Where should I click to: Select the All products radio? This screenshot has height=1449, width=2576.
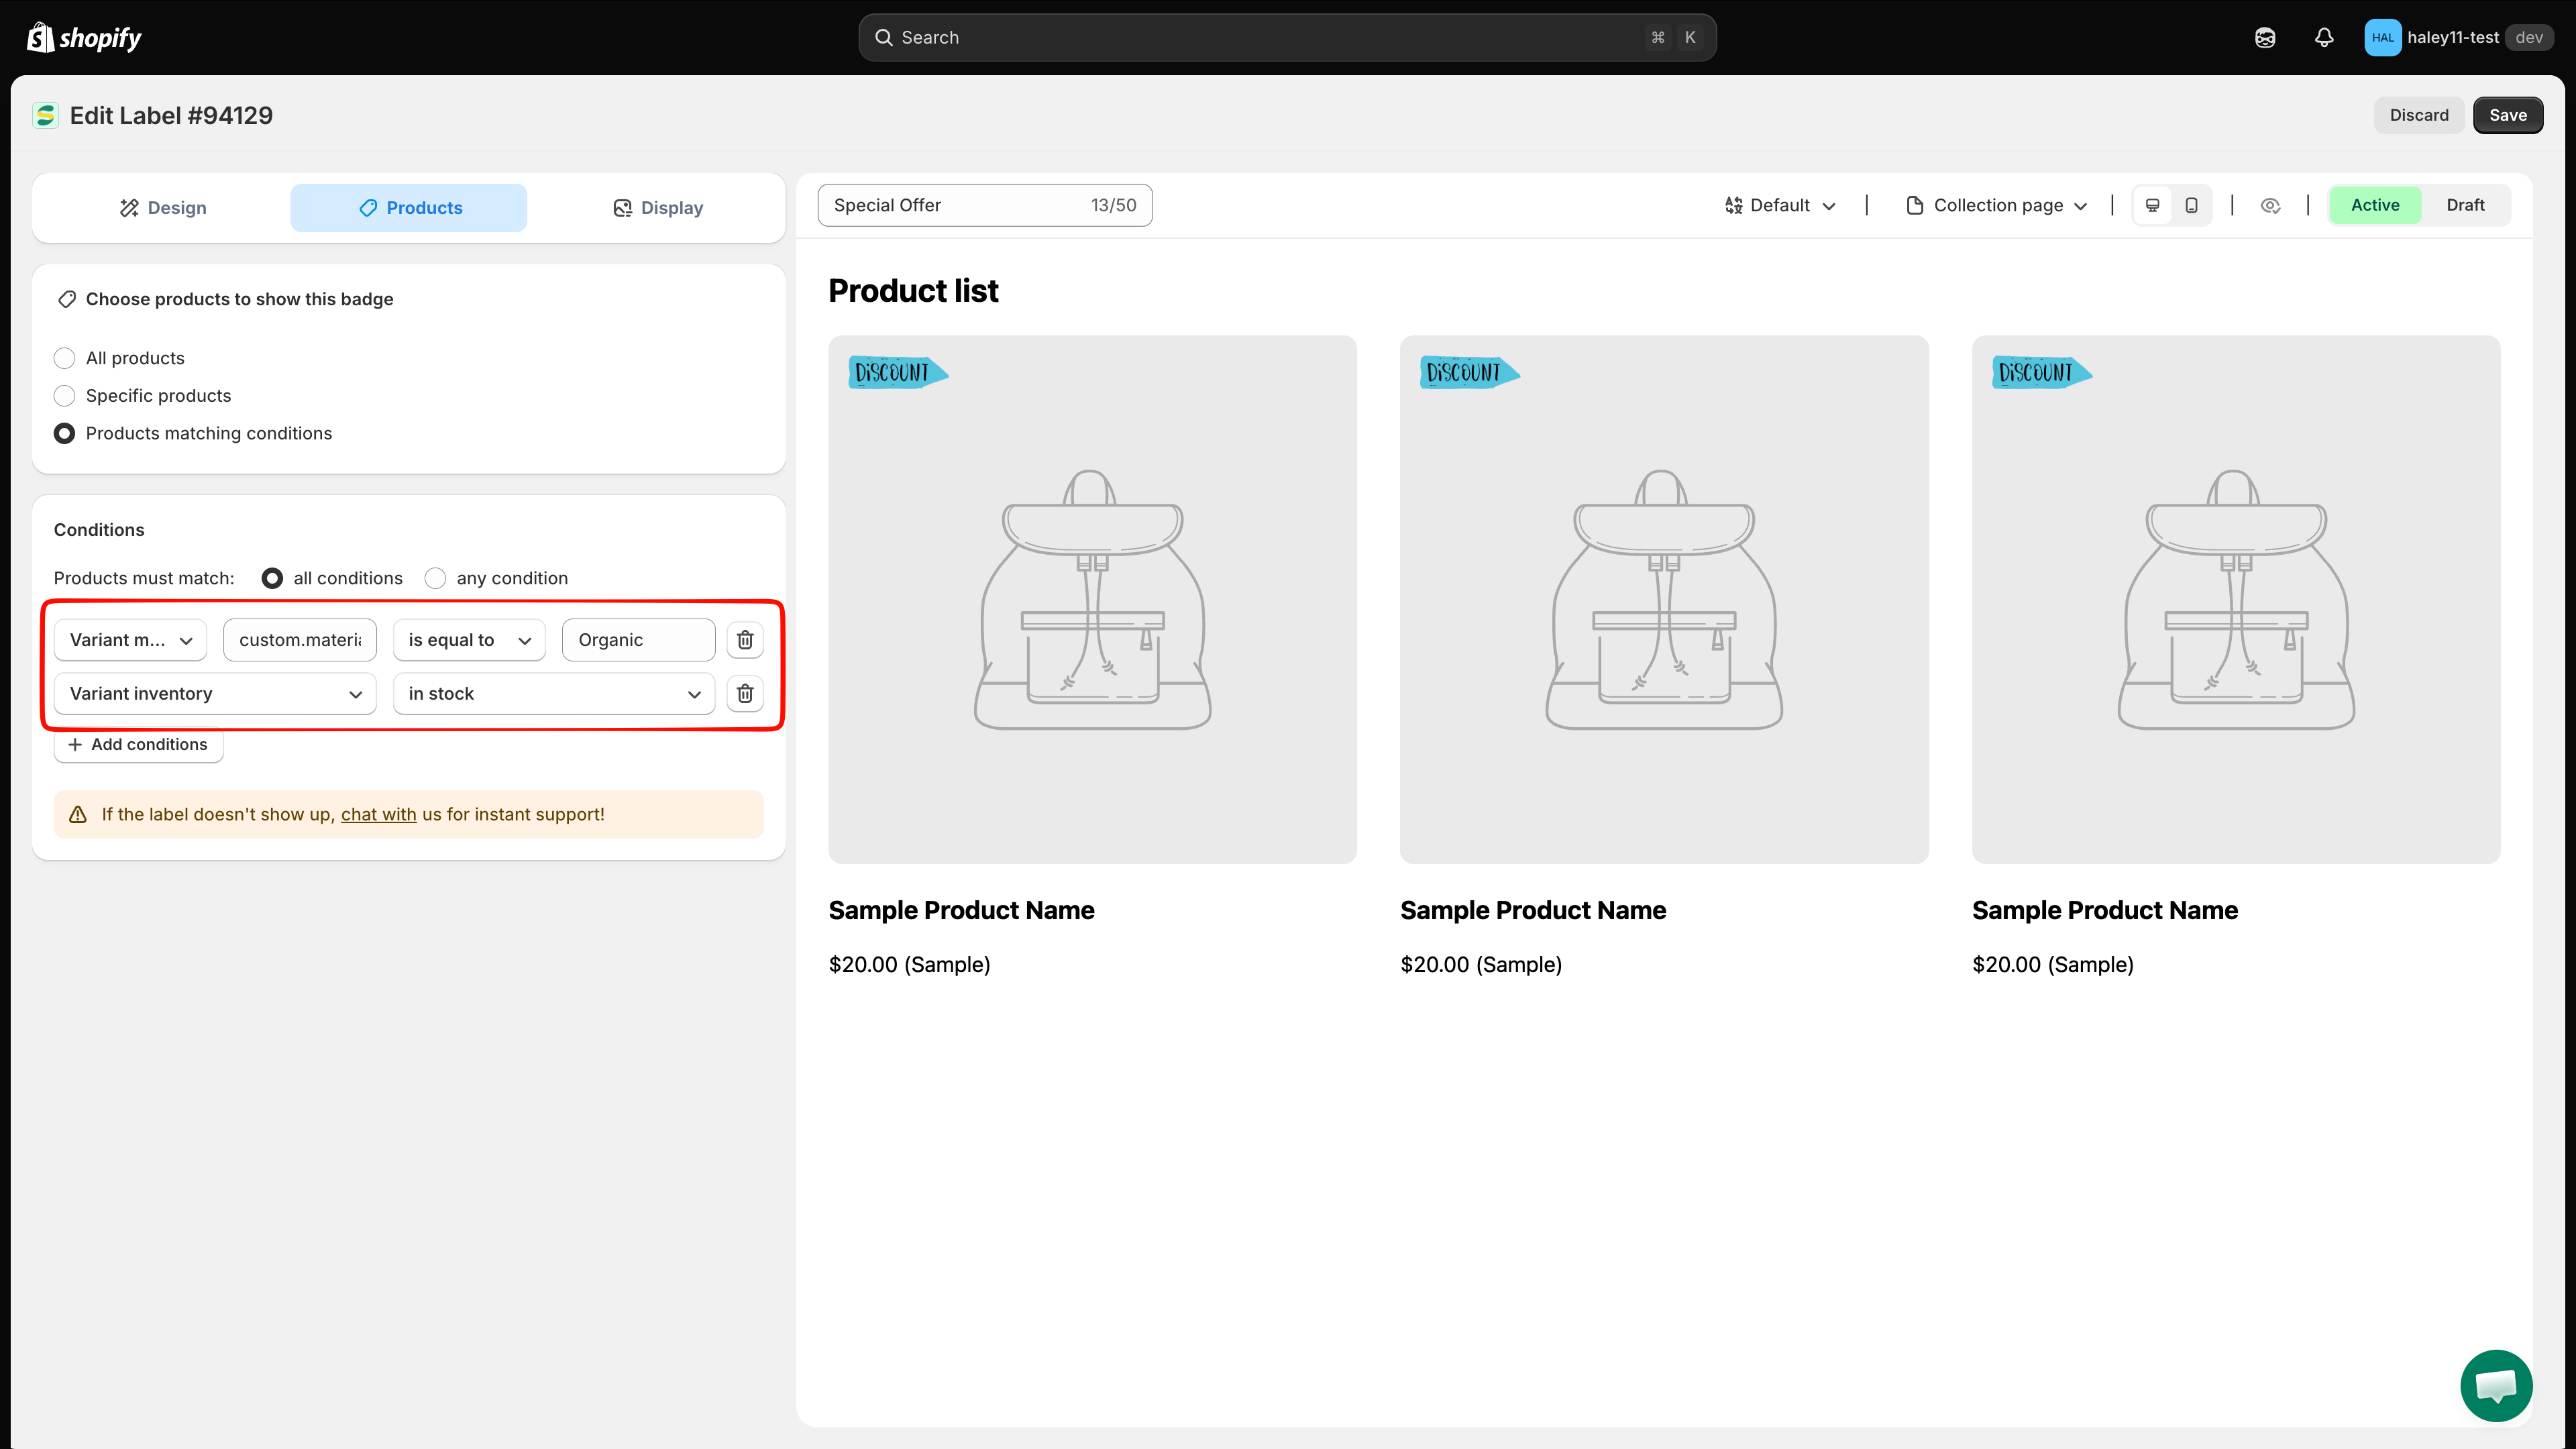(x=64, y=358)
